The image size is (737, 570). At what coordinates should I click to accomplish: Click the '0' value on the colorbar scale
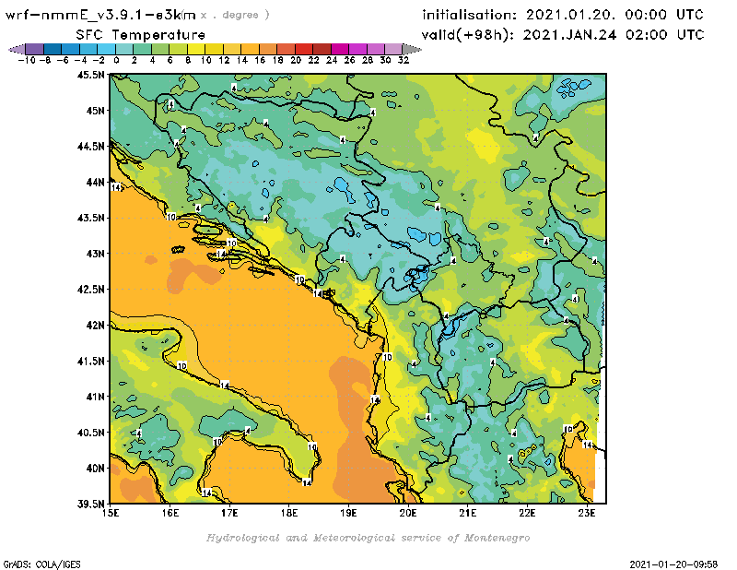116,60
